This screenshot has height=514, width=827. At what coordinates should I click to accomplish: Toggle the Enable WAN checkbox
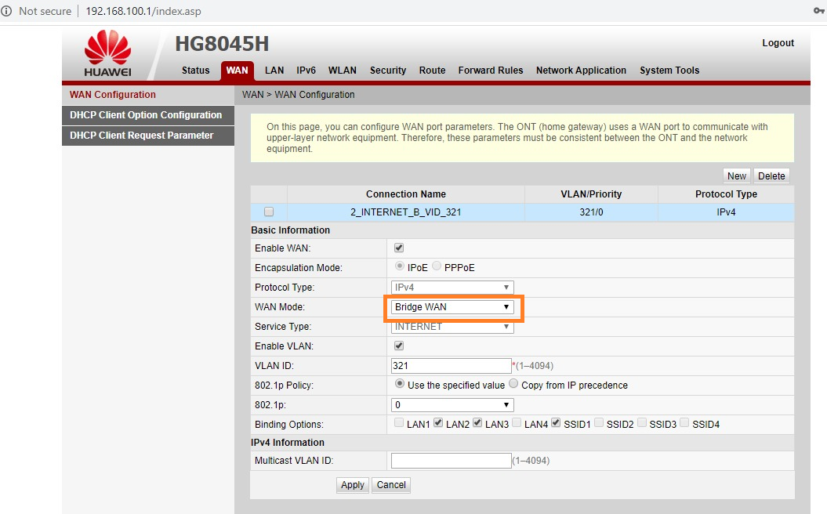399,248
